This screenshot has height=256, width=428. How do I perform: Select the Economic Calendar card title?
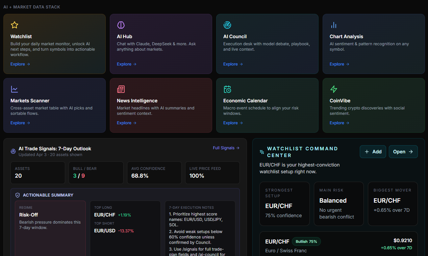pyautogui.click(x=246, y=101)
